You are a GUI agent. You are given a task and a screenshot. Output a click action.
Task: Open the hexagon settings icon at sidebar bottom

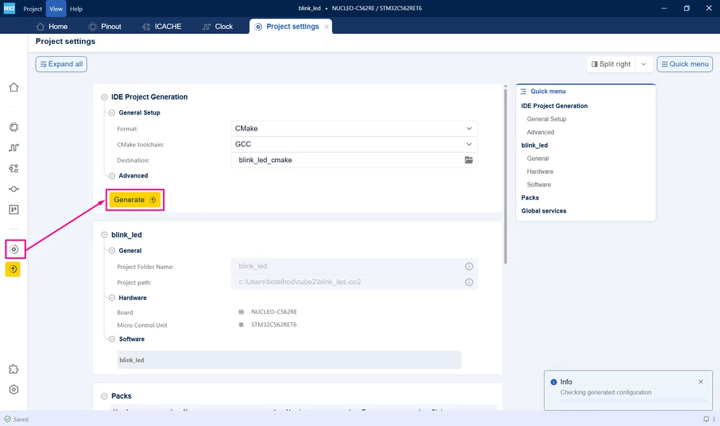[14, 389]
